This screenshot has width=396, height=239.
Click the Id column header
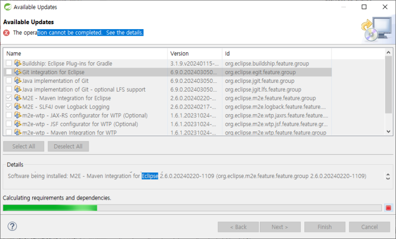(x=277, y=54)
